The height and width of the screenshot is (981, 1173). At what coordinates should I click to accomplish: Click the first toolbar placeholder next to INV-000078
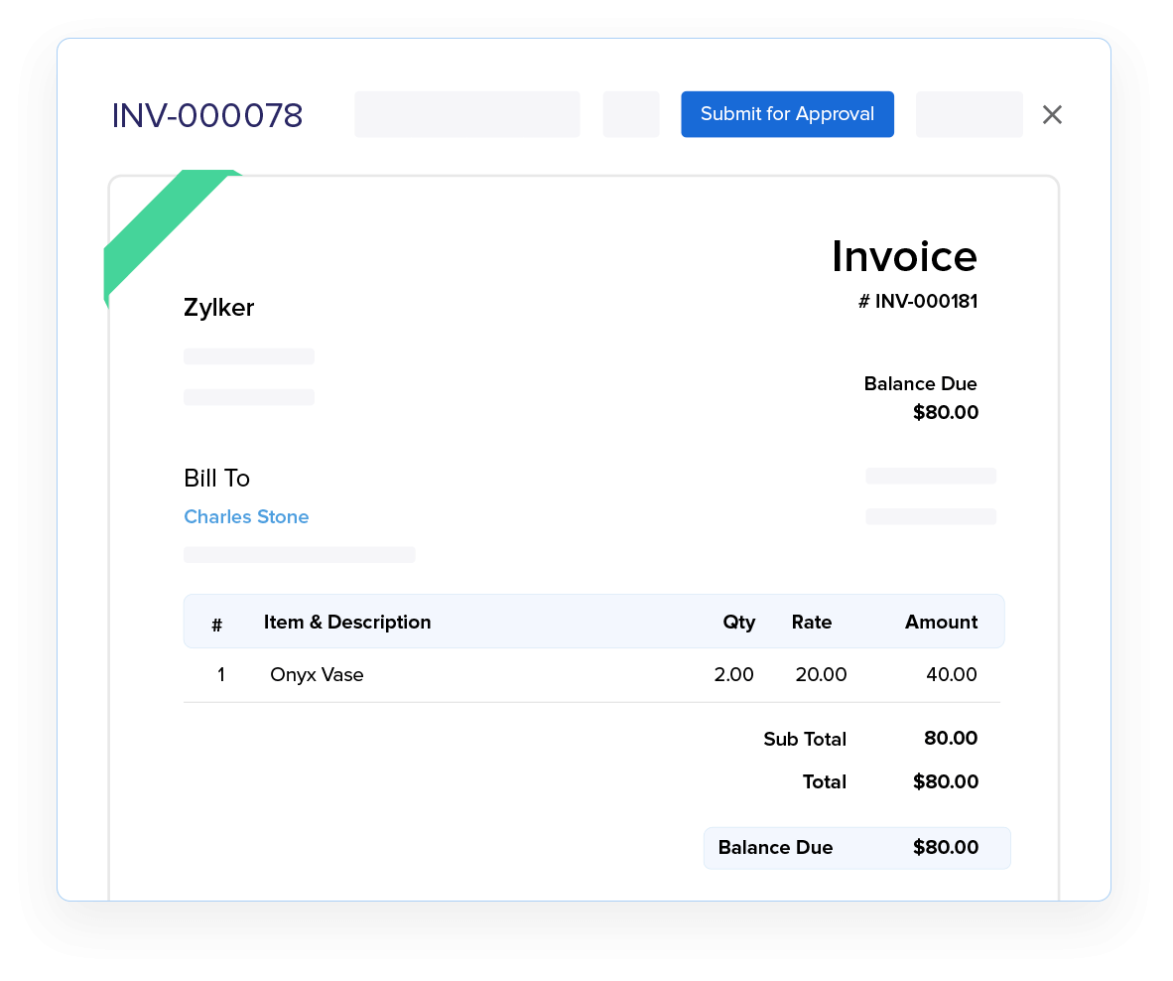tap(466, 114)
